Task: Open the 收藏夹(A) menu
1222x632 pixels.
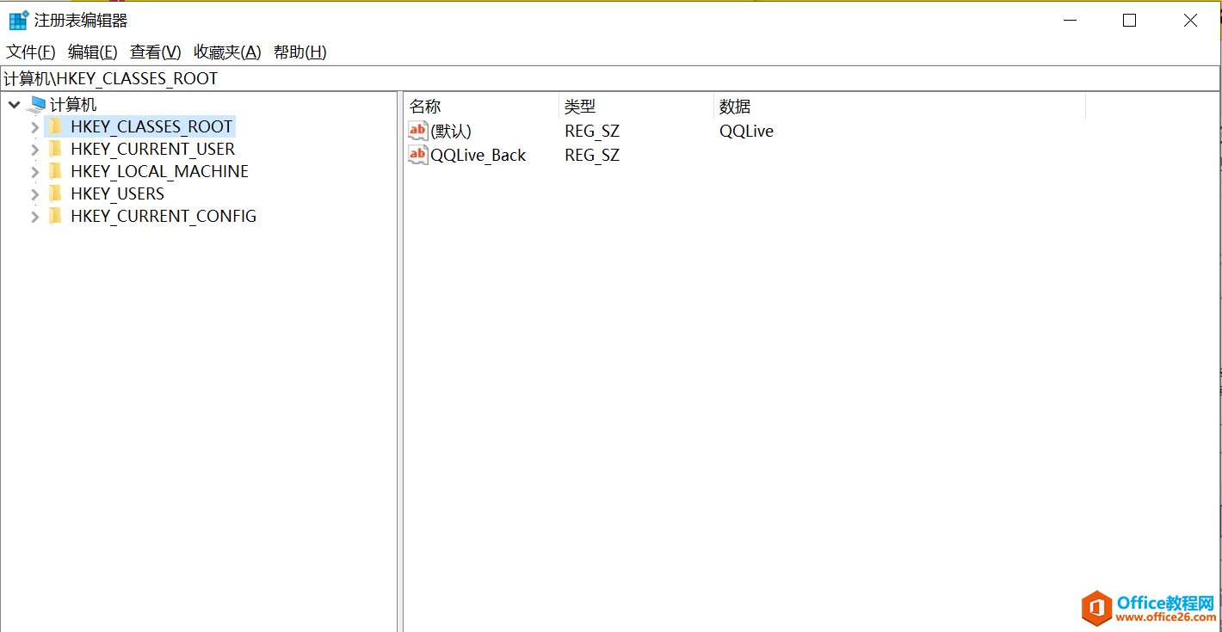Action: coord(227,52)
